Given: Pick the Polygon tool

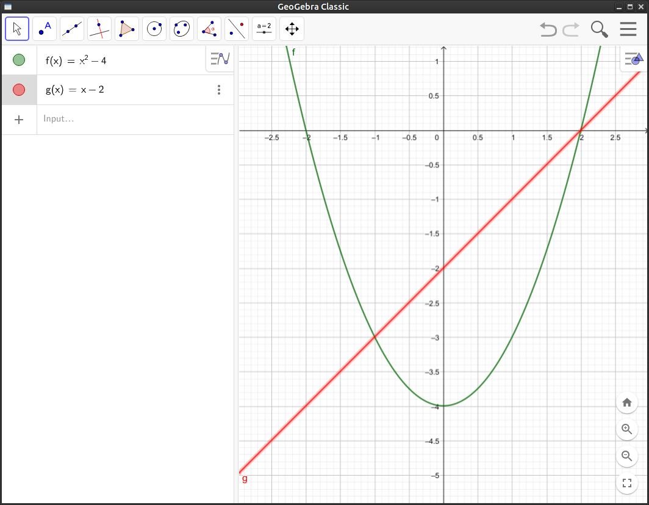Looking at the screenshot, I should (x=127, y=29).
